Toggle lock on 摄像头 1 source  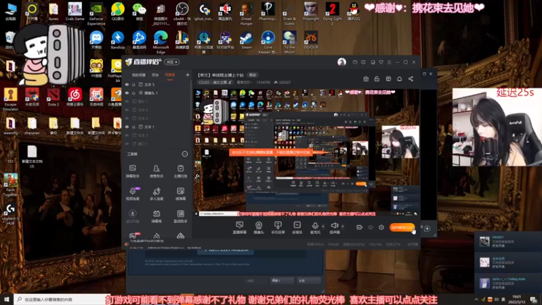(133, 93)
